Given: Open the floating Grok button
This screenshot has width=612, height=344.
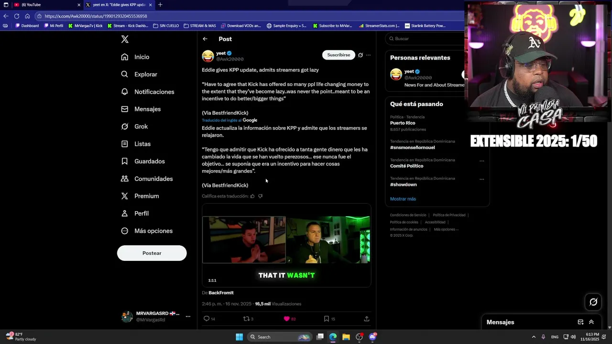Looking at the screenshot, I should pos(593,302).
